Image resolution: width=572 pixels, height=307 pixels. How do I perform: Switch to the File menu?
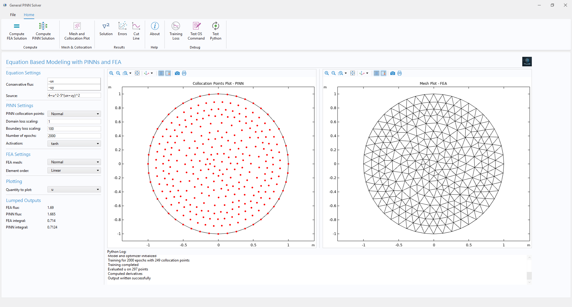pyautogui.click(x=13, y=15)
